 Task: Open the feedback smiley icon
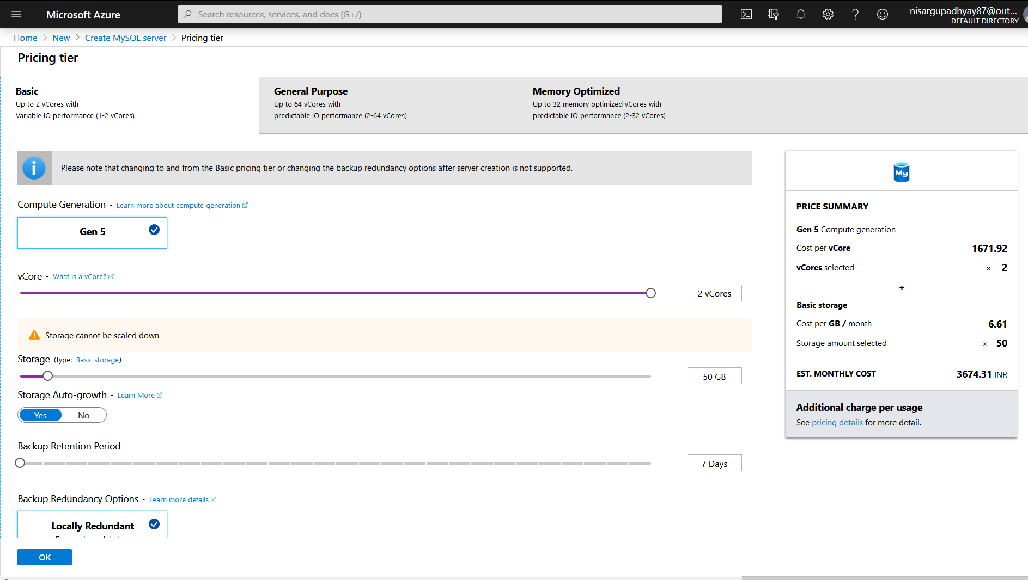(883, 15)
